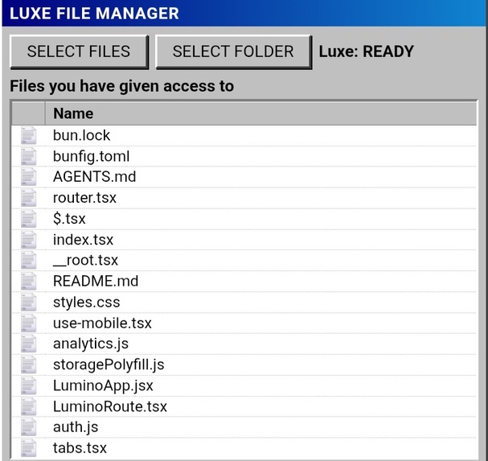
Task: Click the file icon beside styles.css
Action: point(29,303)
